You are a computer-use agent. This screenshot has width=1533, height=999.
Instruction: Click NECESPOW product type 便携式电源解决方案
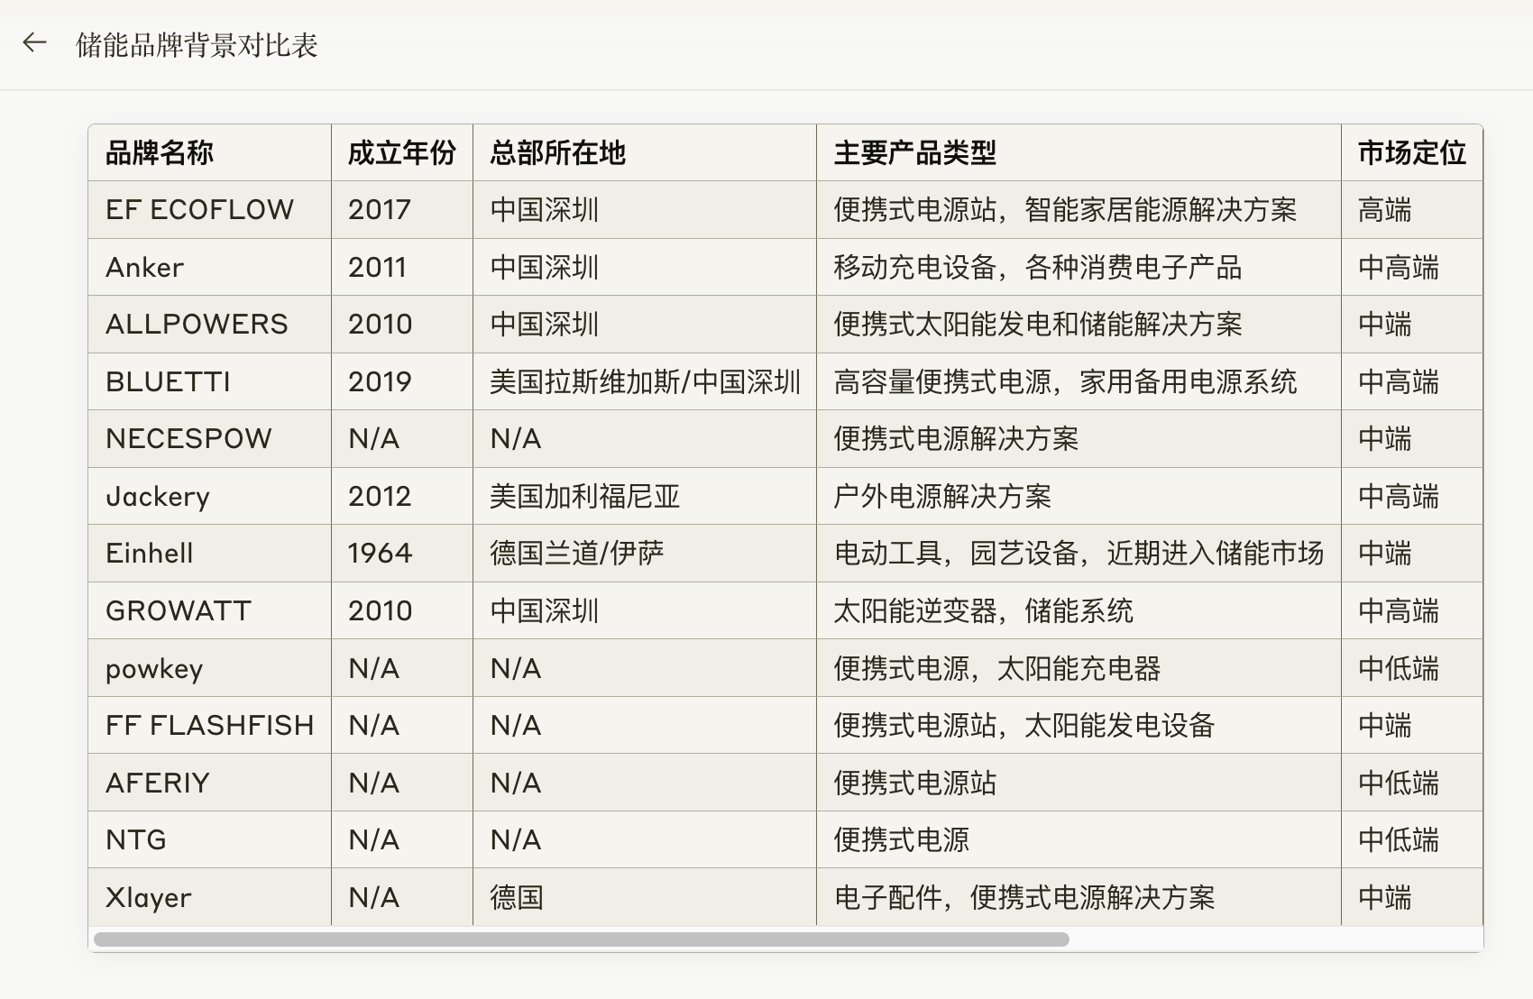point(1079,439)
